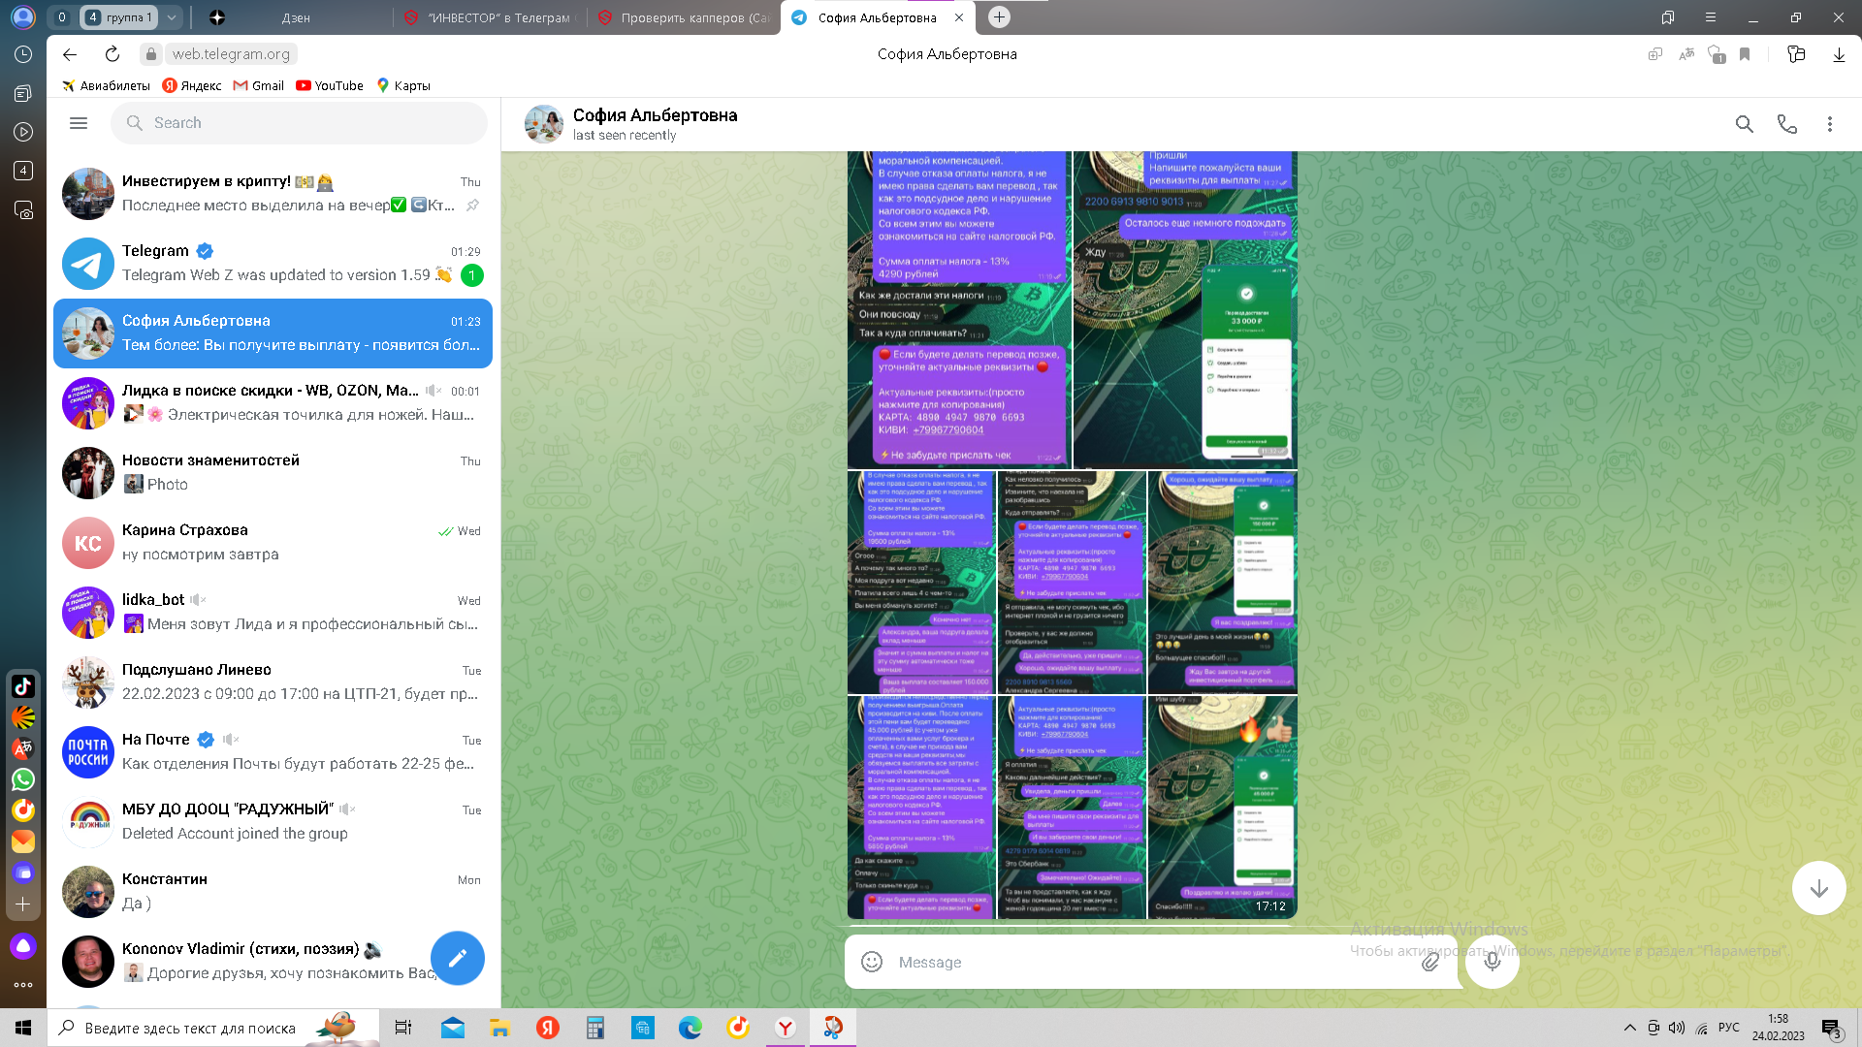Open the Telegram hamburger menu

tap(79, 123)
